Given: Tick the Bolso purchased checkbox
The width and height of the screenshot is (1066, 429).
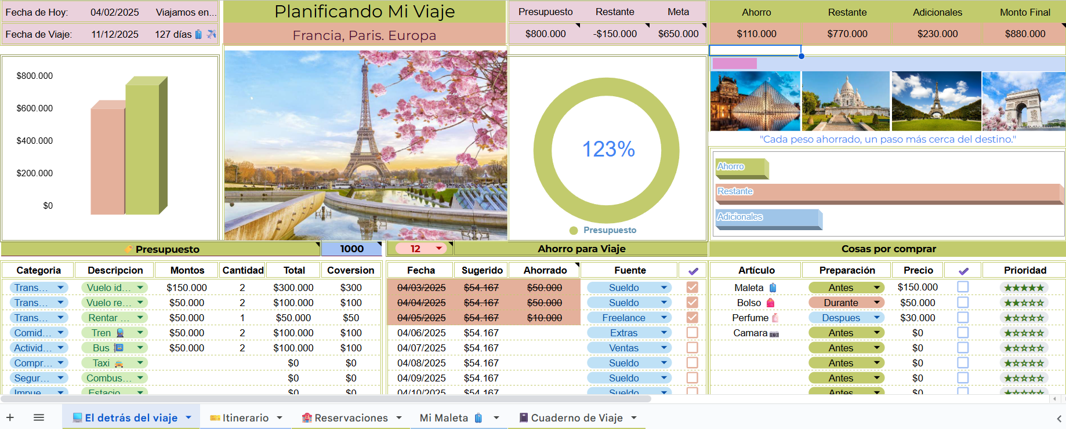Looking at the screenshot, I should pos(963,303).
